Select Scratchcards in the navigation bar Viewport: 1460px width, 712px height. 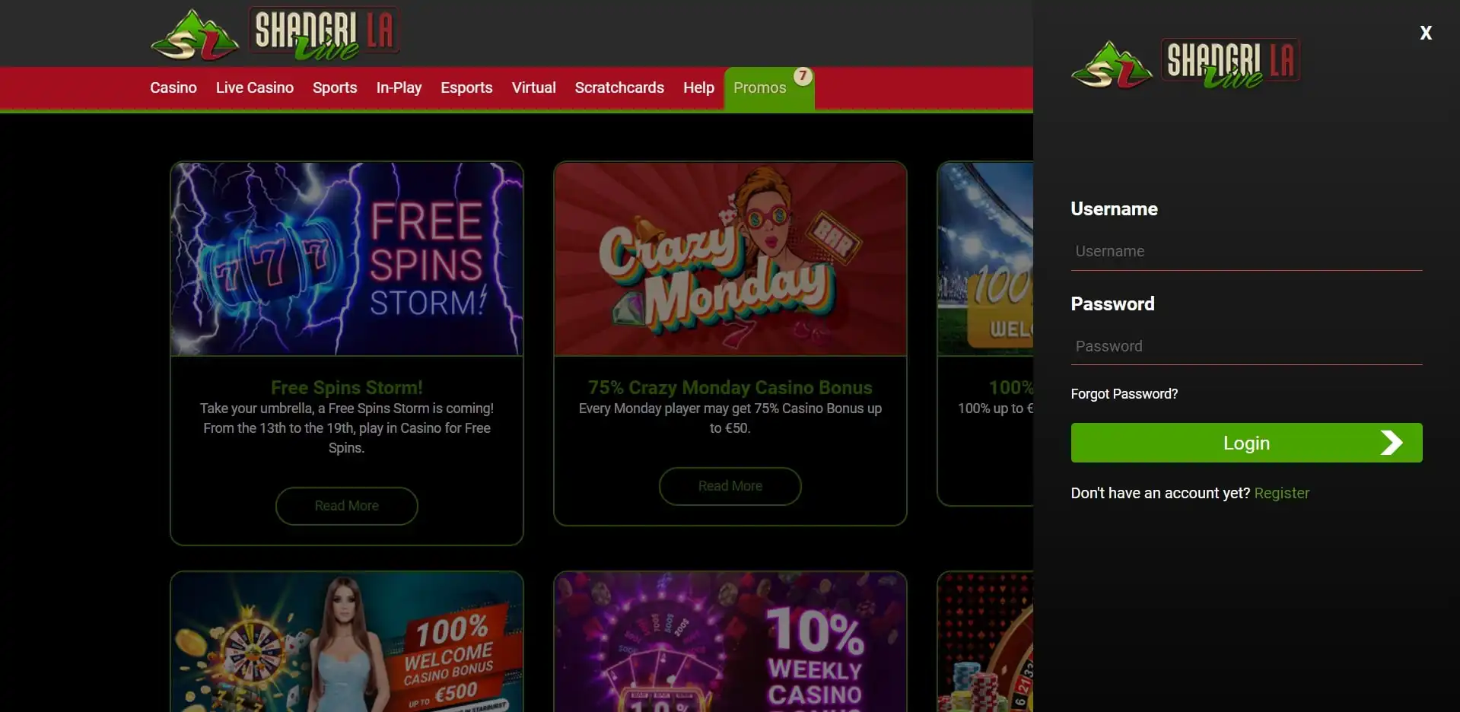[619, 87]
